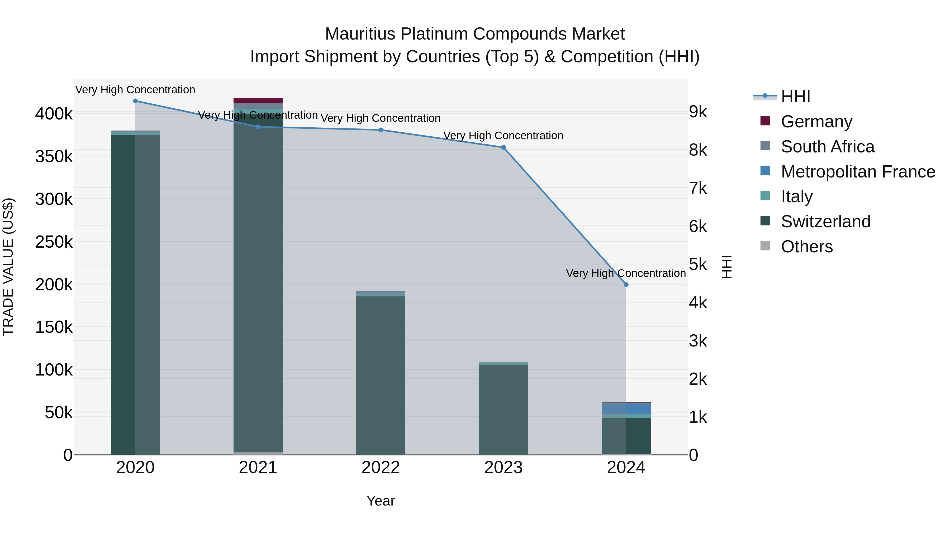Click the 2020 Switzerland bar
This screenshot has width=950, height=534.
coord(135,295)
